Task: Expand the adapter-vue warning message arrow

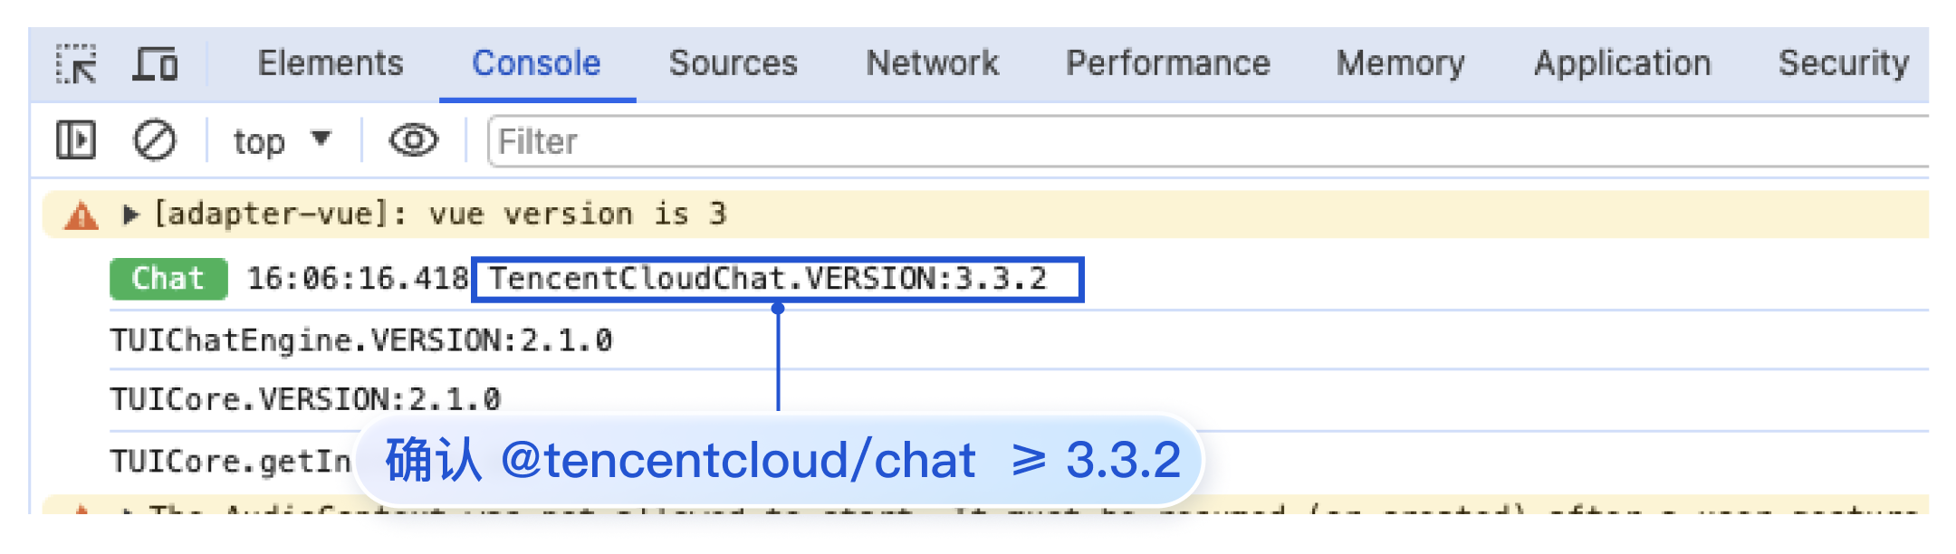Action: [x=131, y=215]
